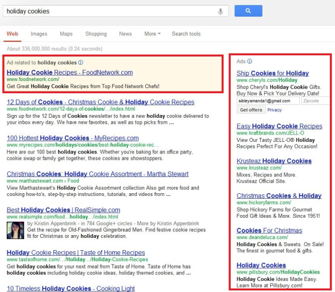Switch to the Maps tab
Image resolution: width=335 pixels, height=292 pixels.
coord(66,34)
